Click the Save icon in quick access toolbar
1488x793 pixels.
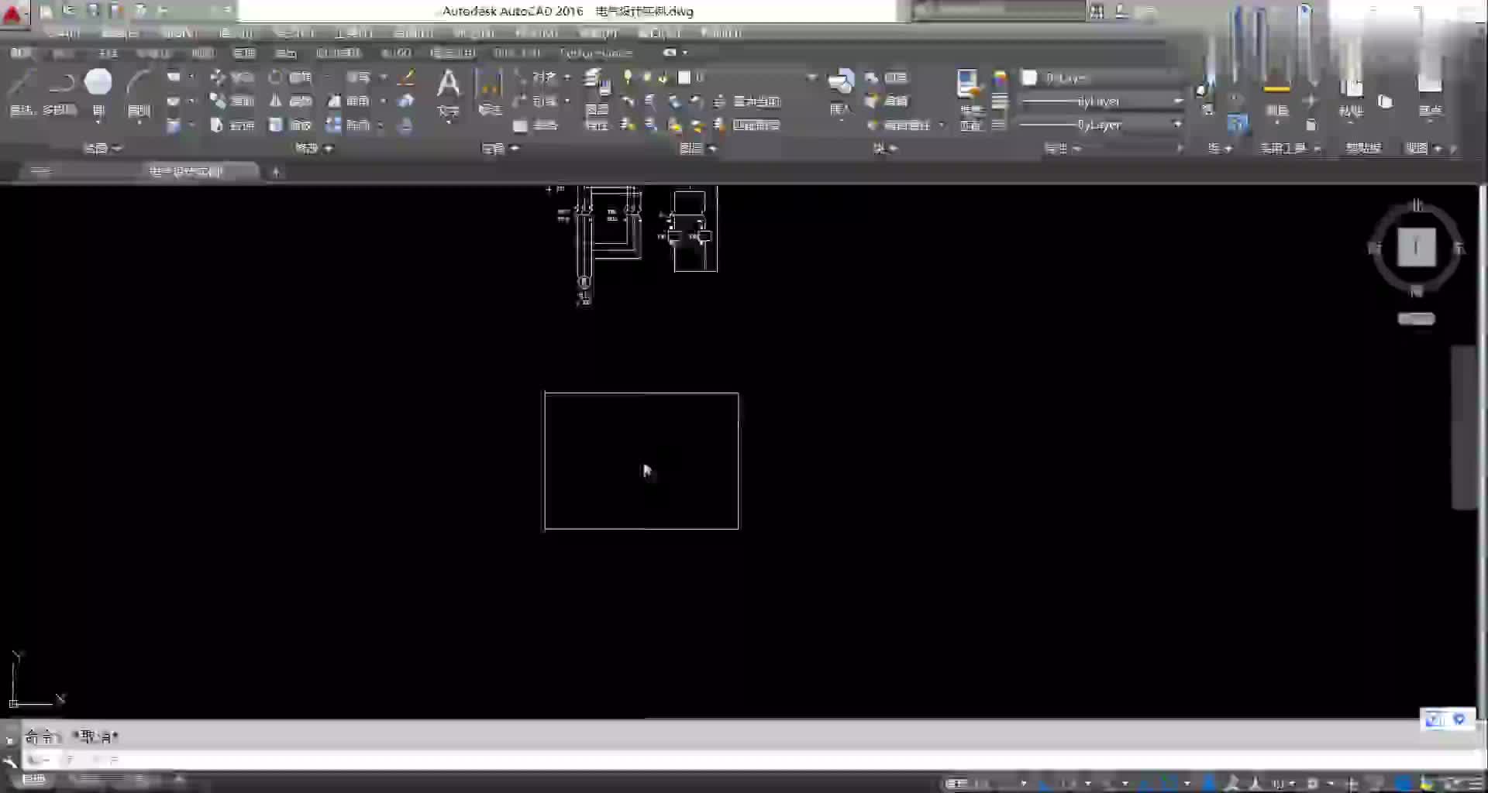pos(91,11)
